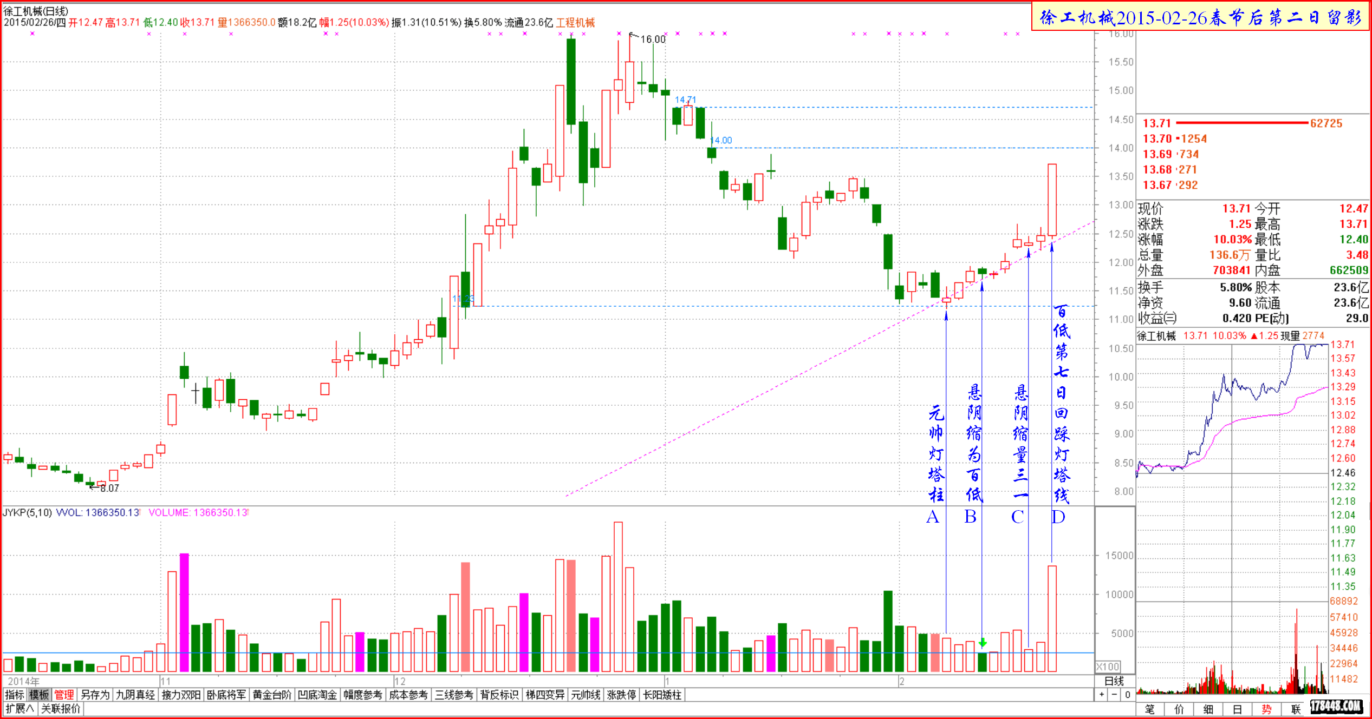Open the 日线 period selector
Viewport: 1372px width, 719px height.
1114,681
